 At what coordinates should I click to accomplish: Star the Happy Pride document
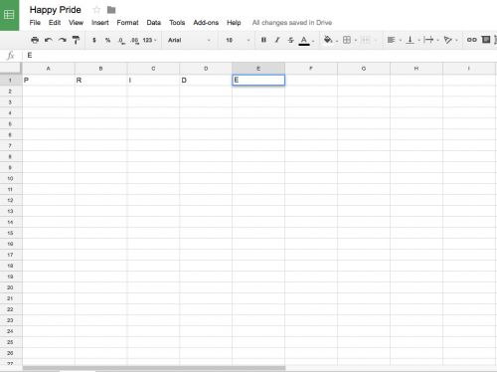[x=96, y=10]
